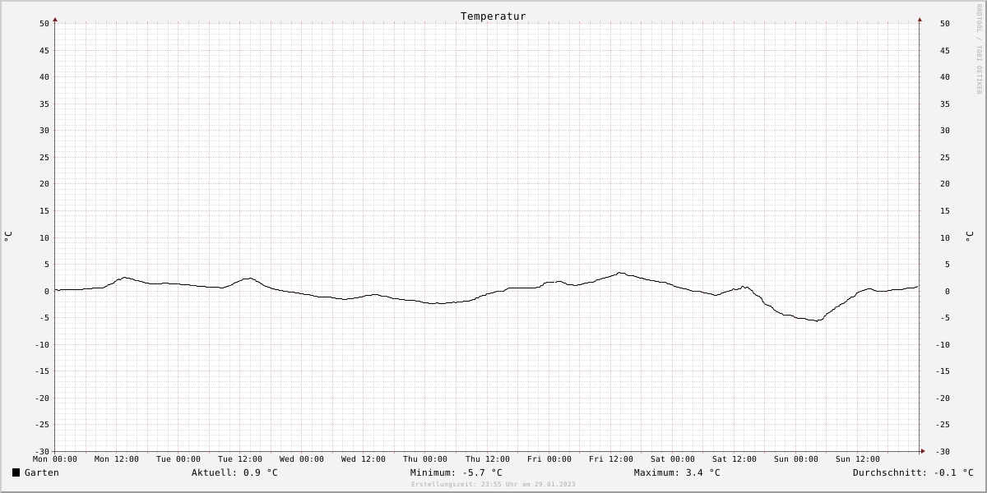Screen dimensions: 987x493
Task: Click the "Sun 12:00" time axis label
Action: 858,459
